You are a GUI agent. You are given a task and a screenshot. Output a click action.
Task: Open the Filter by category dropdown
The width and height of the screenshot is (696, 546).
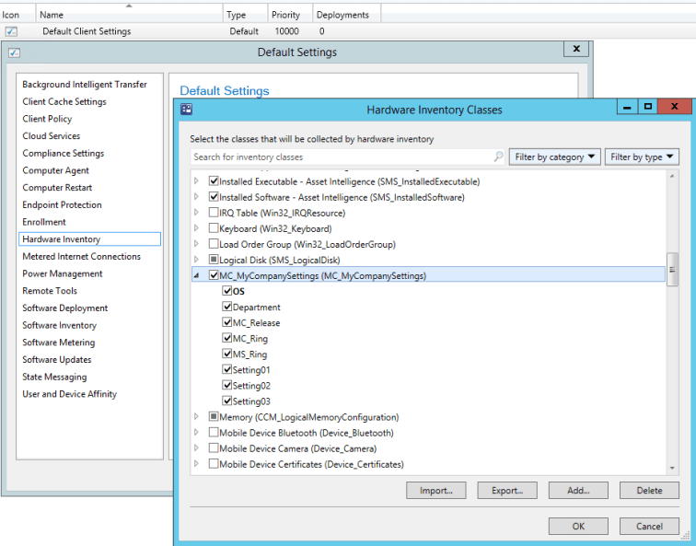point(555,157)
